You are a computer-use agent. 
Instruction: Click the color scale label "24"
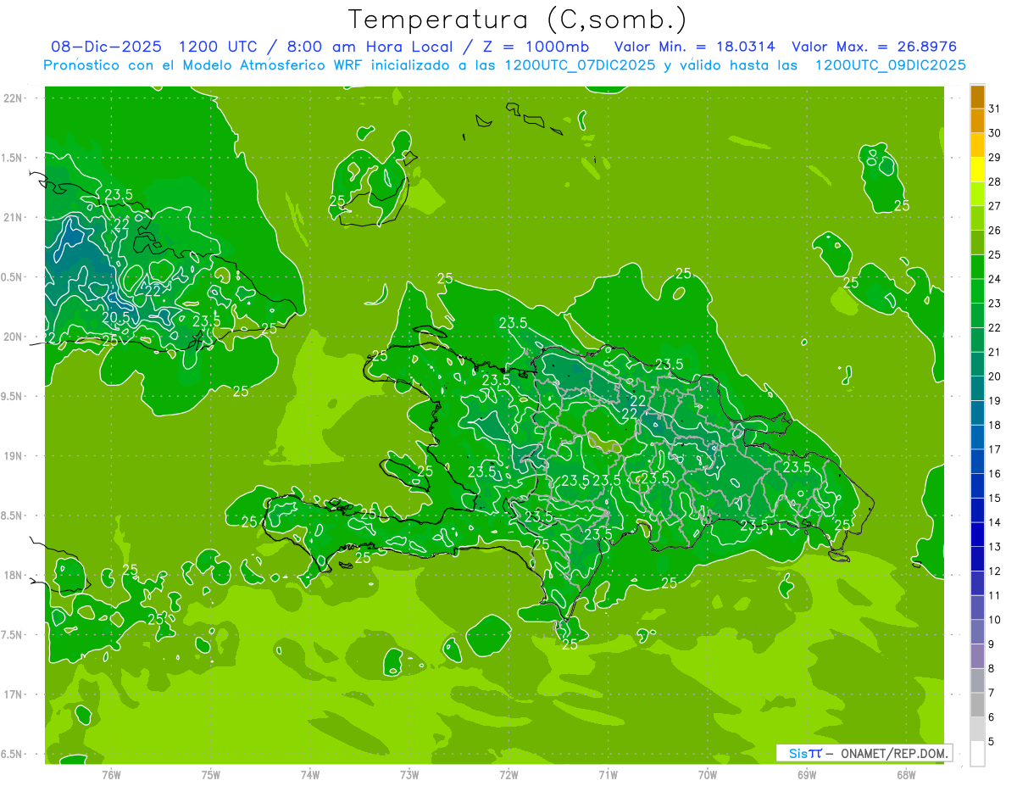coord(994,279)
